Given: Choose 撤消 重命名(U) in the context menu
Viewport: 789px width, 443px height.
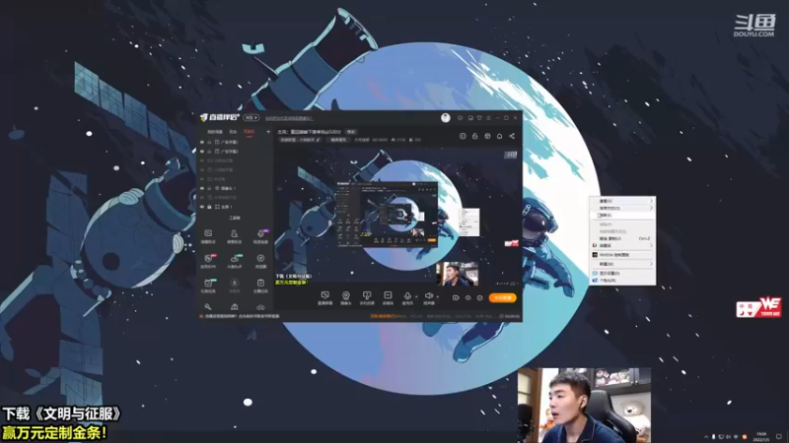Looking at the screenshot, I should [622, 238].
